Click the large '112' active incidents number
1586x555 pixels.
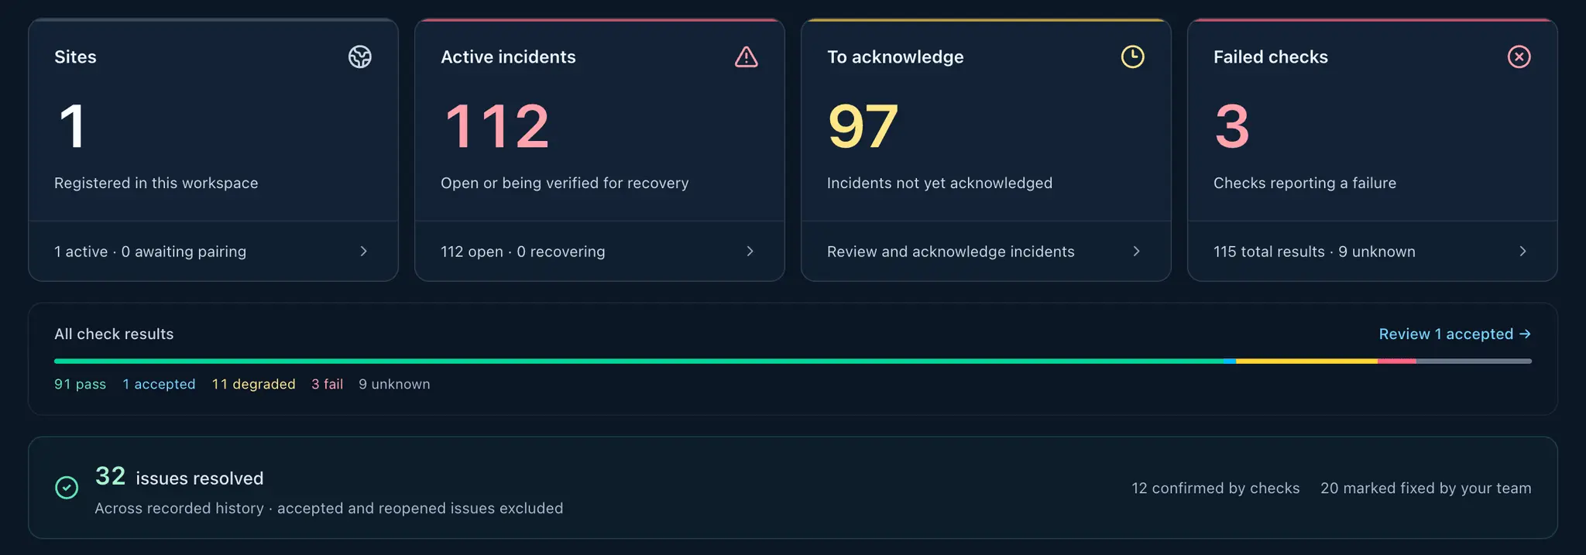tap(496, 126)
